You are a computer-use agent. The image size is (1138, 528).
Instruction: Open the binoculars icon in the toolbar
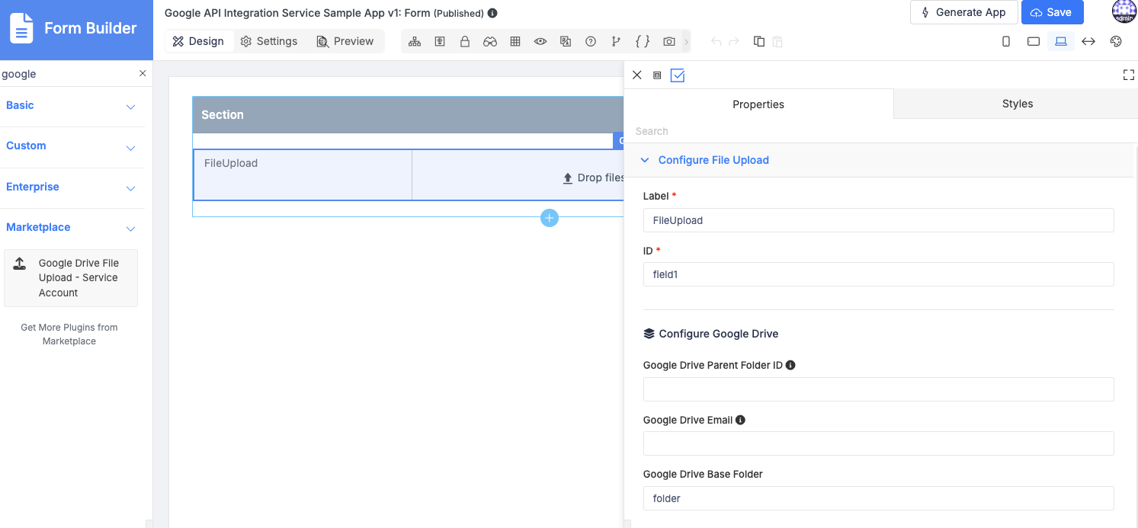[490, 42]
